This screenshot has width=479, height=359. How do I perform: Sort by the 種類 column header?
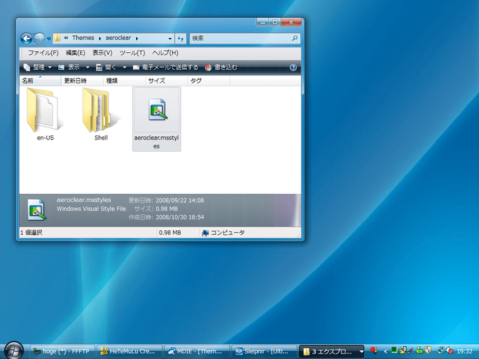[x=125, y=81]
